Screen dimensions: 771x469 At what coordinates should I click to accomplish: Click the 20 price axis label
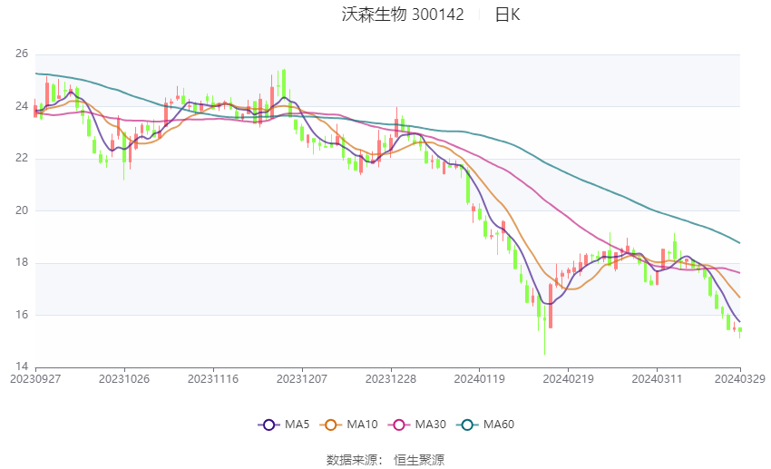[x=22, y=210]
